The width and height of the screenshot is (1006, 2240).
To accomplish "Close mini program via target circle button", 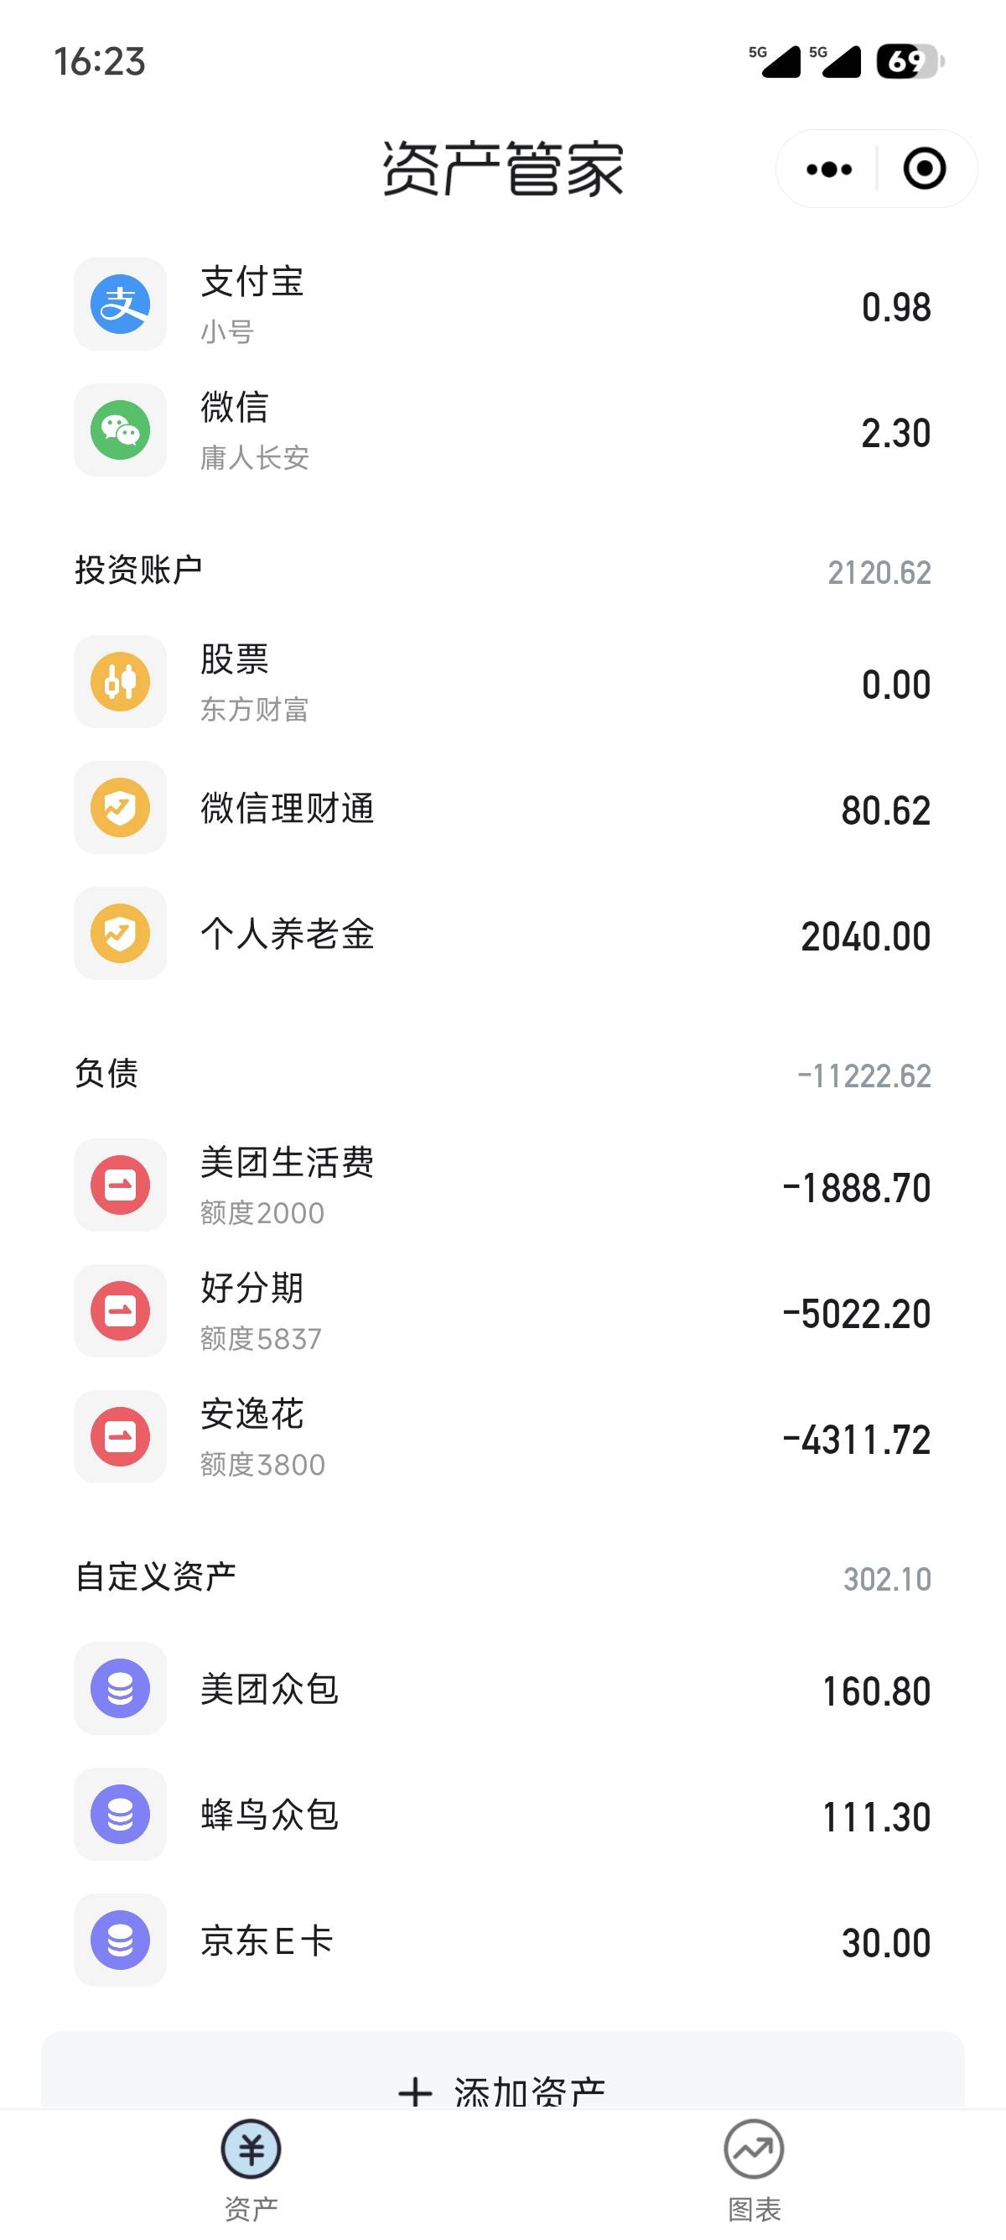I will click(925, 169).
